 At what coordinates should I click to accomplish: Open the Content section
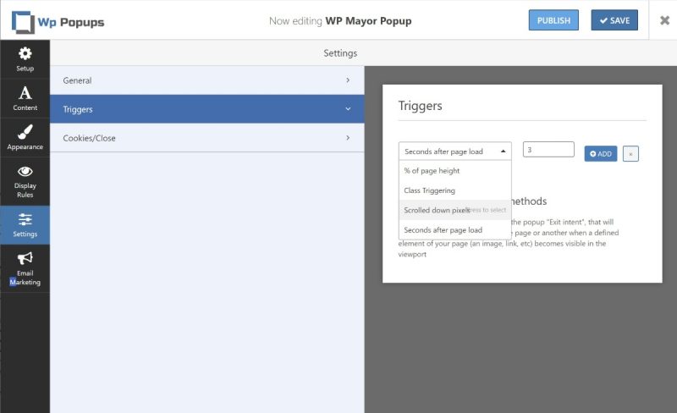pos(25,98)
